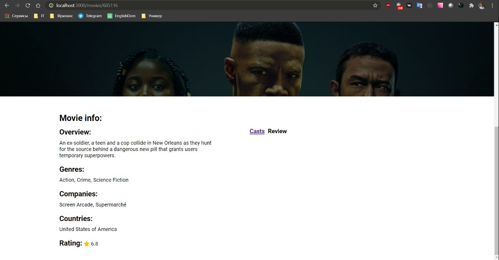
Task: Click the address bar URL
Action: tap(87, 5)
